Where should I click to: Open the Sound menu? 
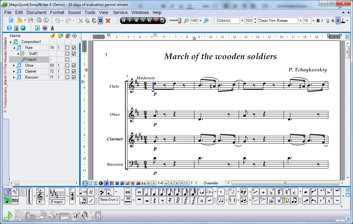click(74, 12)
